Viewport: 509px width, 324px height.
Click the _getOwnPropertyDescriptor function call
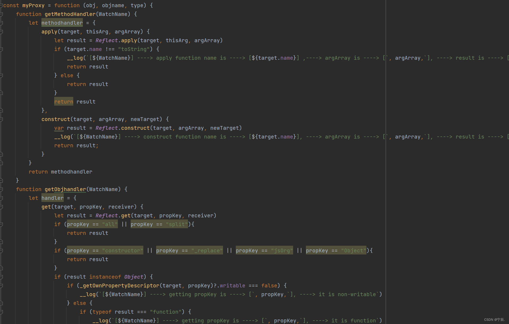[x=119, y=286]
